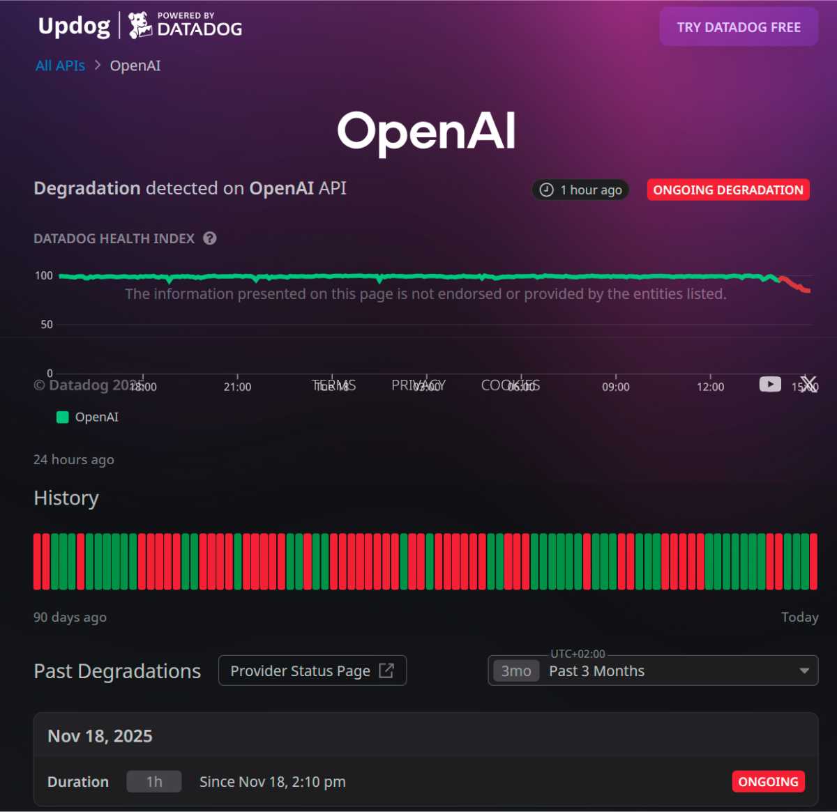Open the Terms footer link
This screenshot has height=812, width=837.
click(x=333, y=385)
